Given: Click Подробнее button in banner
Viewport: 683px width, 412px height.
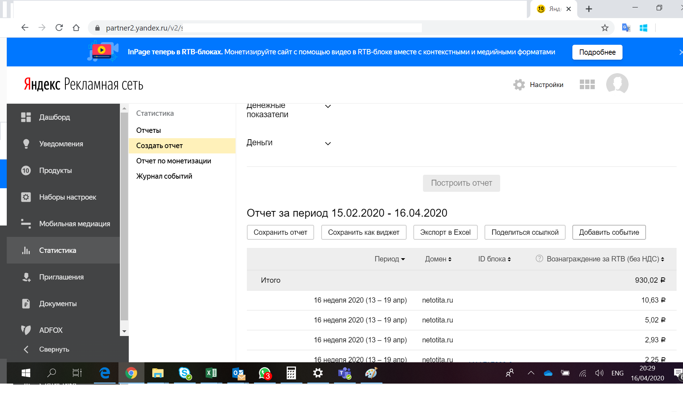Looking at the screenshot, I should tap(597, 52).
